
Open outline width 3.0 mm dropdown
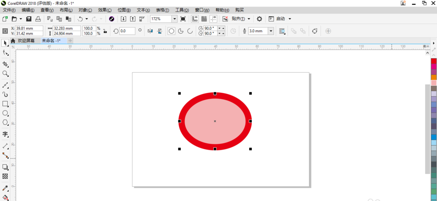[x=271, y=31]
